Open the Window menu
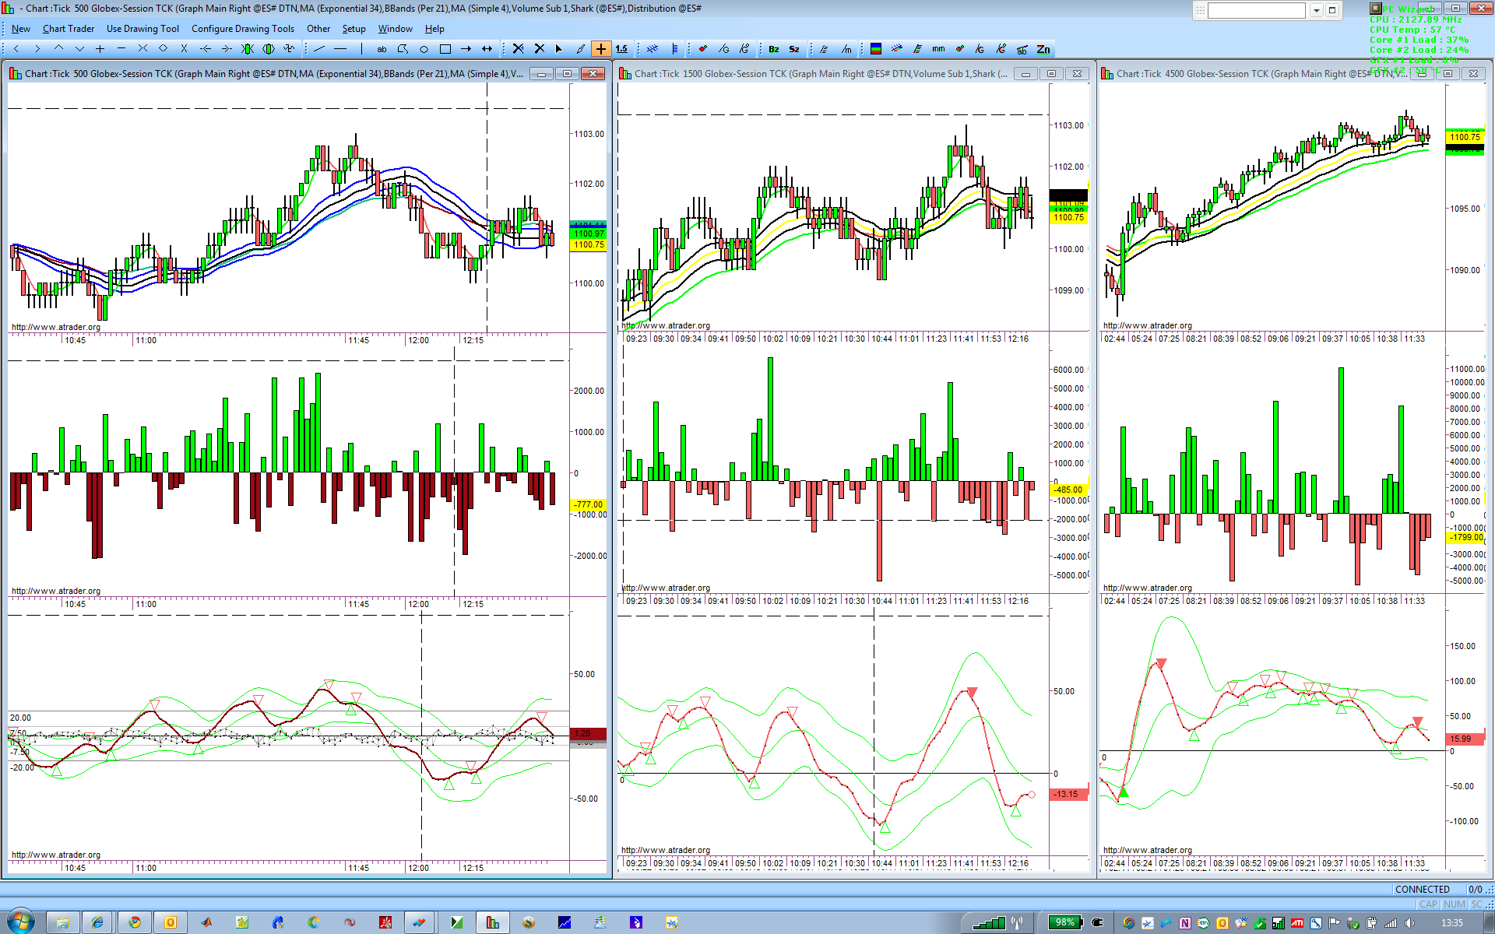This screenshot has width=1495, height=934. 396,29
